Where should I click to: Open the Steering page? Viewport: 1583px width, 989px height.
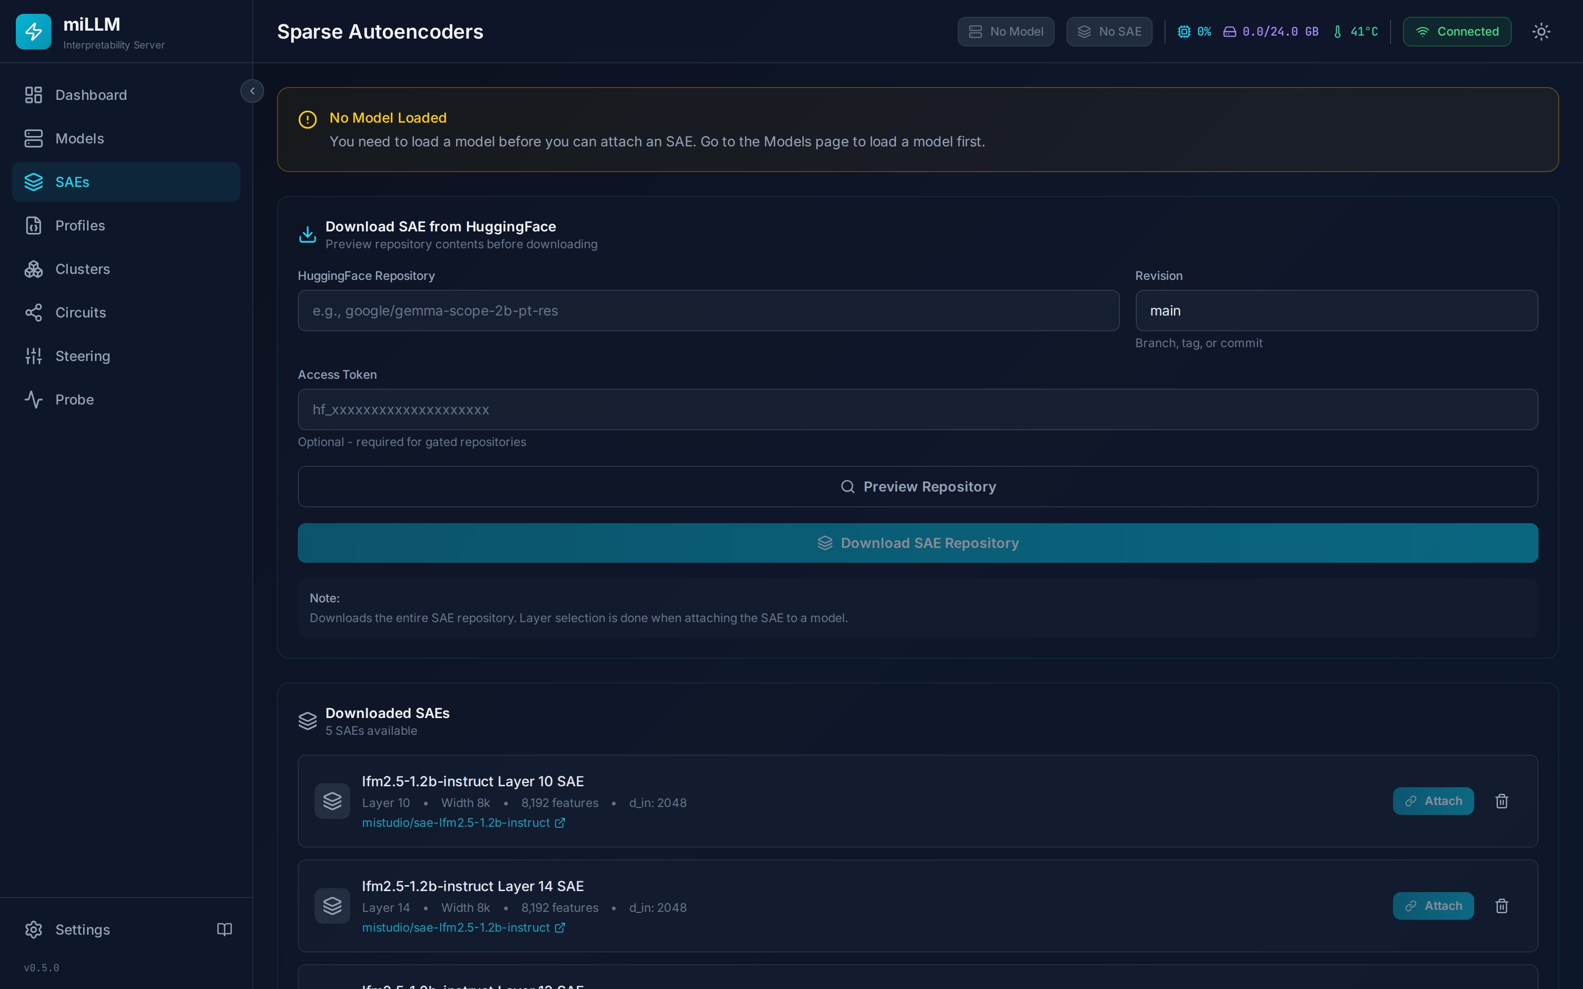[x=126, y=356]
